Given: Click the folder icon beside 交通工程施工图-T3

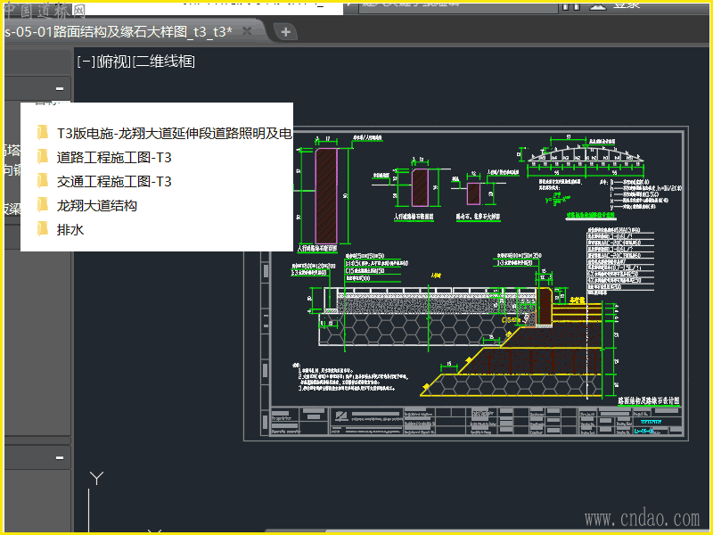Looking at the screenshot, I should click(x=42, y=181).
